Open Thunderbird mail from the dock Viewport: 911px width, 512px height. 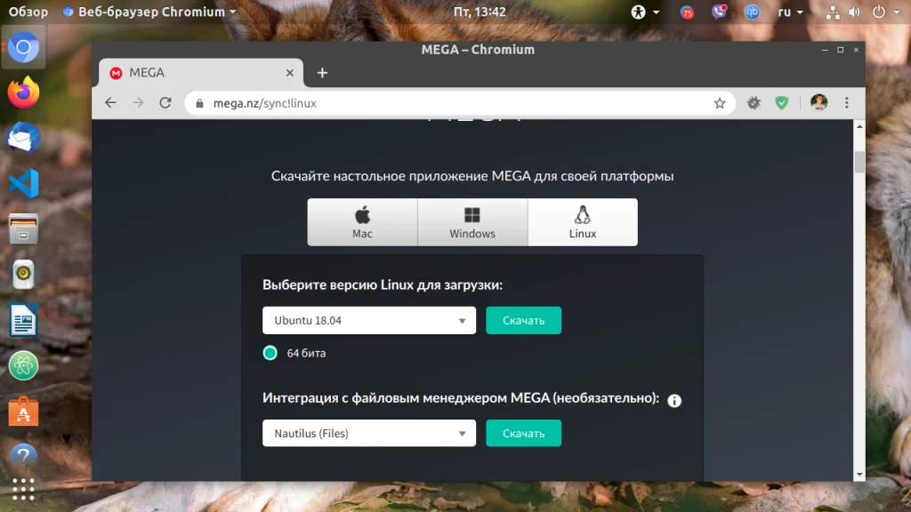pyautogui.click(x=23, y=138)
